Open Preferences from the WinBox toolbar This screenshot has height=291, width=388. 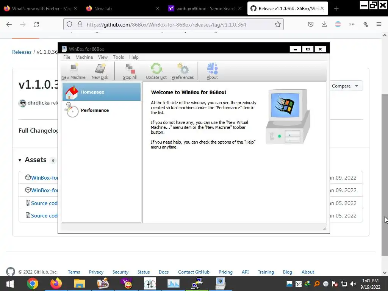183,71
